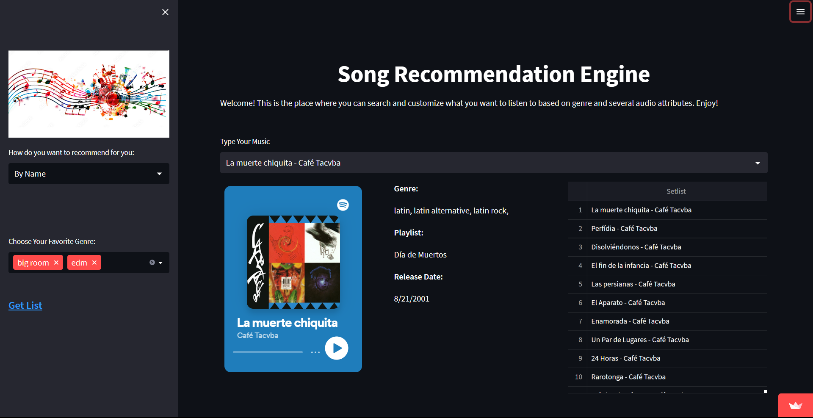Seek on the Spotify progress bar
The width and height of the screenshot is (813, 418).
268,352
